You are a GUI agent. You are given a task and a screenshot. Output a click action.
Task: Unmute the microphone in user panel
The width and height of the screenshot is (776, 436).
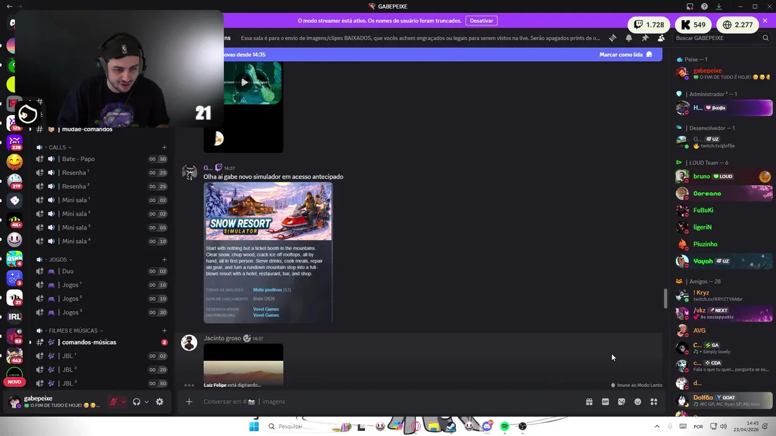tap(113, 401)
